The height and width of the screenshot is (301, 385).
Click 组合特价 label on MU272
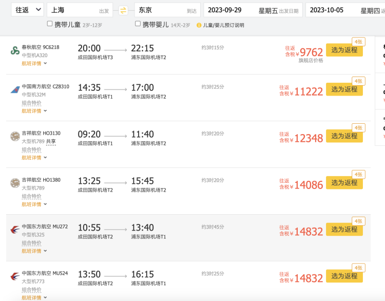(31, 243)
